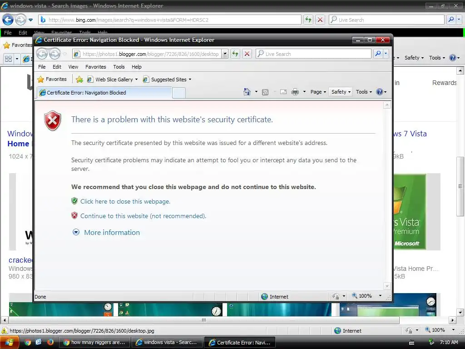
Task: Click Rewards link in Bing window
Action: [x=444, y=83]
